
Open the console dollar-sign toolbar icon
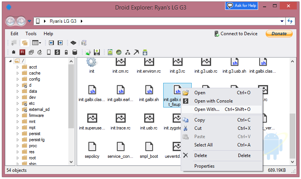click(57, 52)
